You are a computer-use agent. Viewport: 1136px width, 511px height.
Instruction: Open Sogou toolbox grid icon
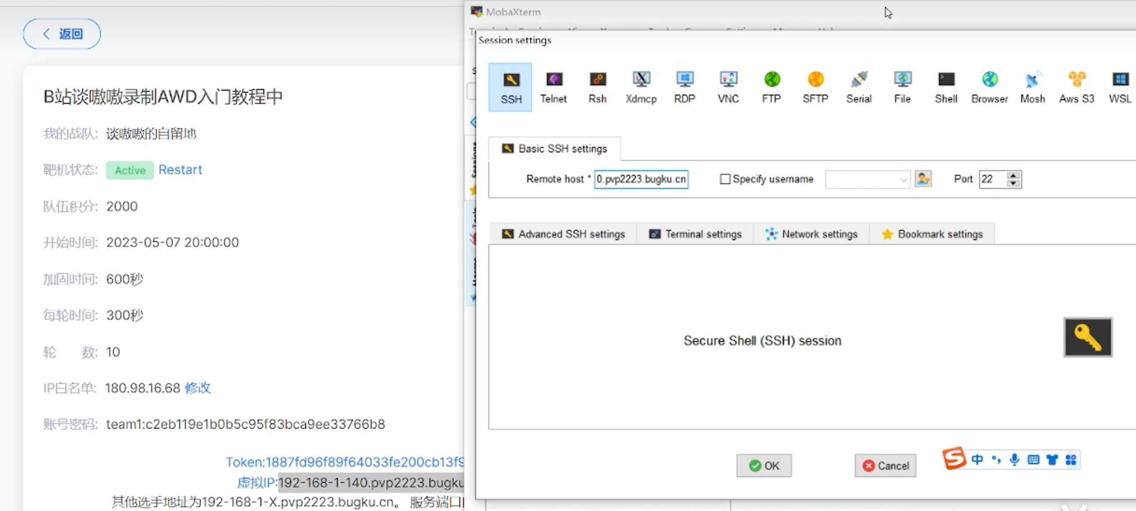coord(1071,459)
